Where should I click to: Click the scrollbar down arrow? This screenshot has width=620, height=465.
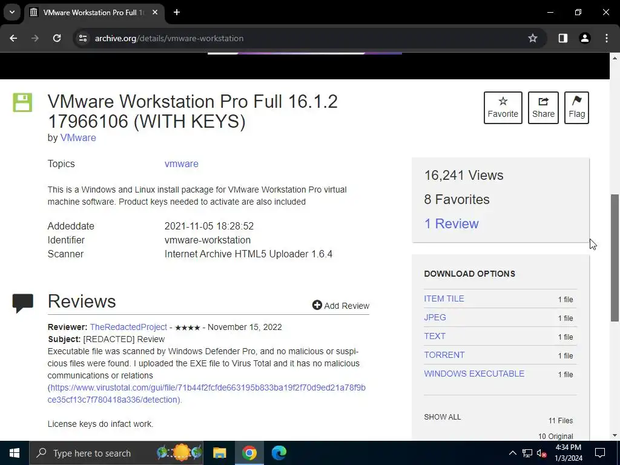pyautogui.click(x=615, y=435)
